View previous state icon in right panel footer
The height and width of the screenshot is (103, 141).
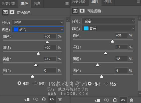(106, 100)
